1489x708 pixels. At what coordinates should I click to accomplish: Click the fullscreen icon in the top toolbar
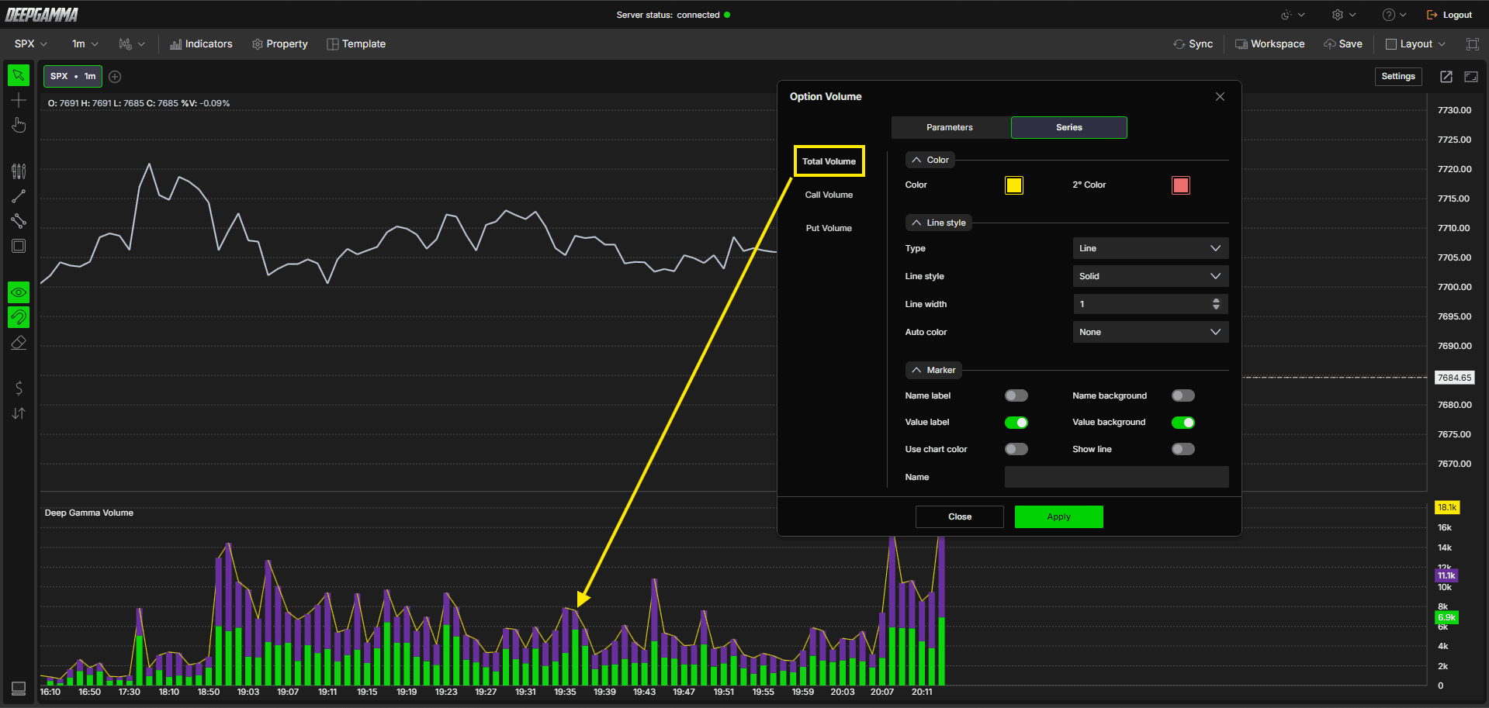[x=1472, y=44]
